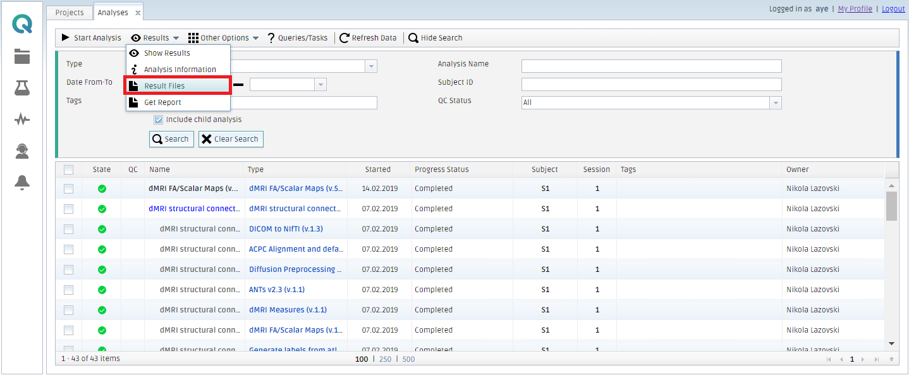The image size is (909, 375).
Task: Toggle the Include child analysis checkbox
Action: pos(159,120)
